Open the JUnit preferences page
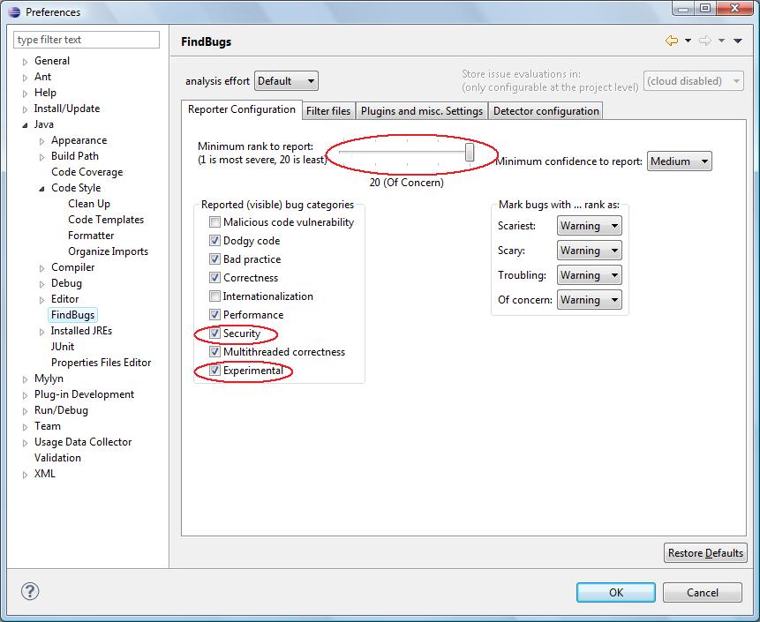 tap(63, 347)
